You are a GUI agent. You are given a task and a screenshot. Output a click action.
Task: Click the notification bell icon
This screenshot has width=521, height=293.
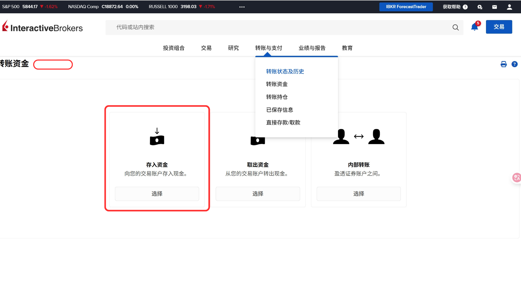point(474,27)
